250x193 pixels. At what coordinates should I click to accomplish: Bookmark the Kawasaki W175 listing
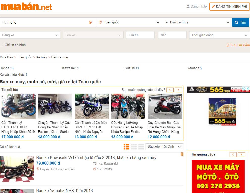[x=182, y=154]
